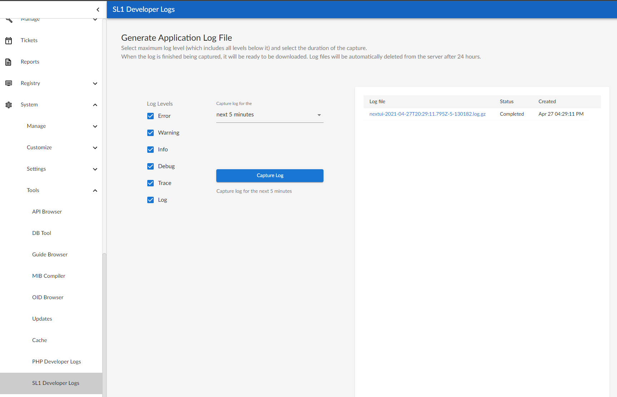Click the System menu label

click(x=29, y=105)
